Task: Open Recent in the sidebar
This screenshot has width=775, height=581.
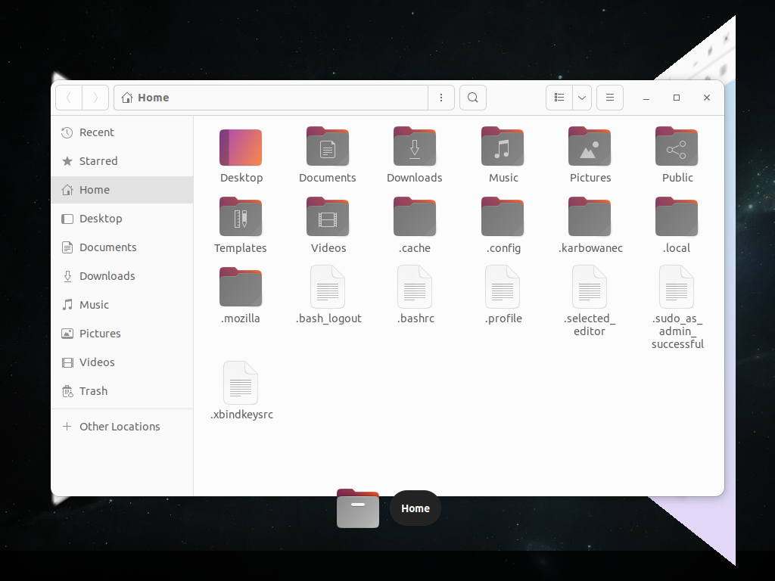Action: pyautogui.click(x=122, y=132)
